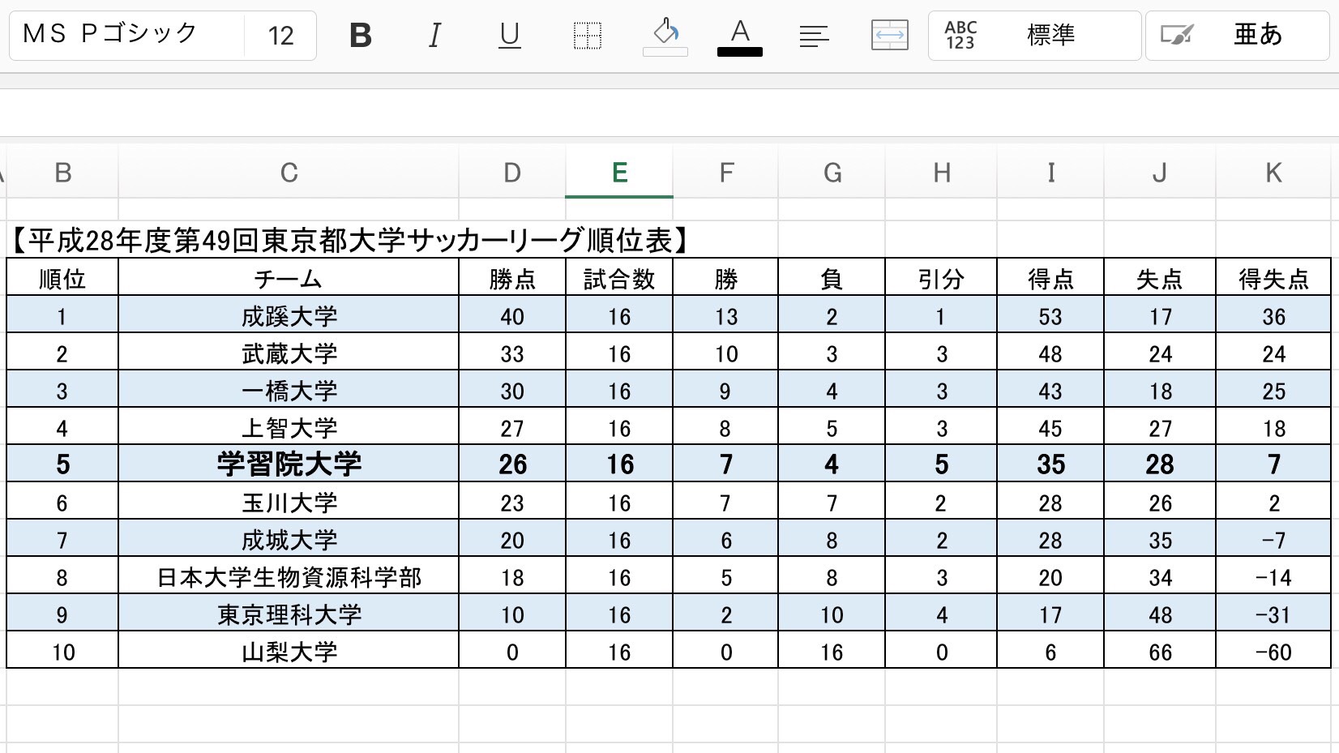Select the 一橋大学 cell
The height and width of the screenshot is (753, 1339).
pyautogui.click(x=289, y=390)
